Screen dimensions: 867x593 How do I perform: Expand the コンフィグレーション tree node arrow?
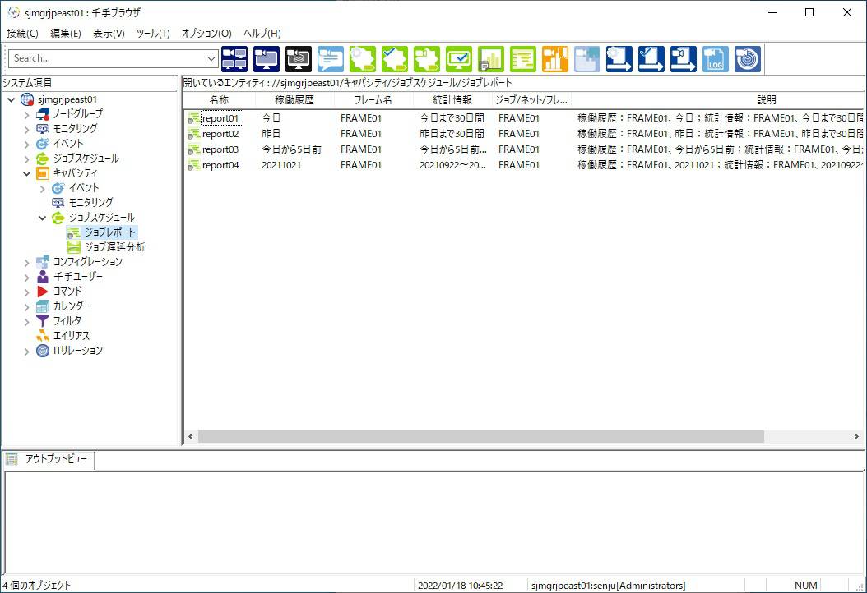click(x=26, y=263)
